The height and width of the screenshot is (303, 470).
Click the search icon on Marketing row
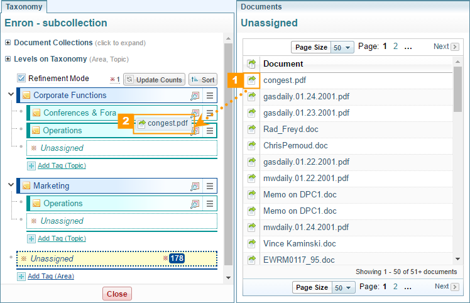pyautogui.click(x=195, y=186)
